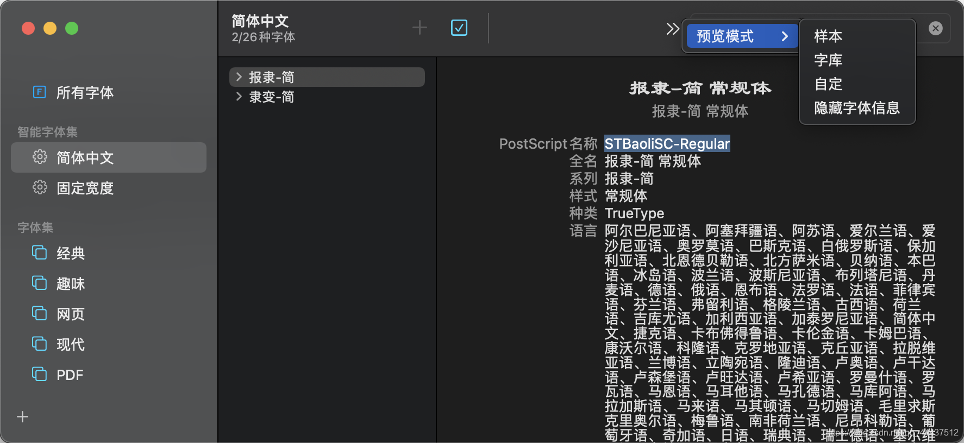
Task: Expand the 隶变-简 font family
Action: point(239,97)
